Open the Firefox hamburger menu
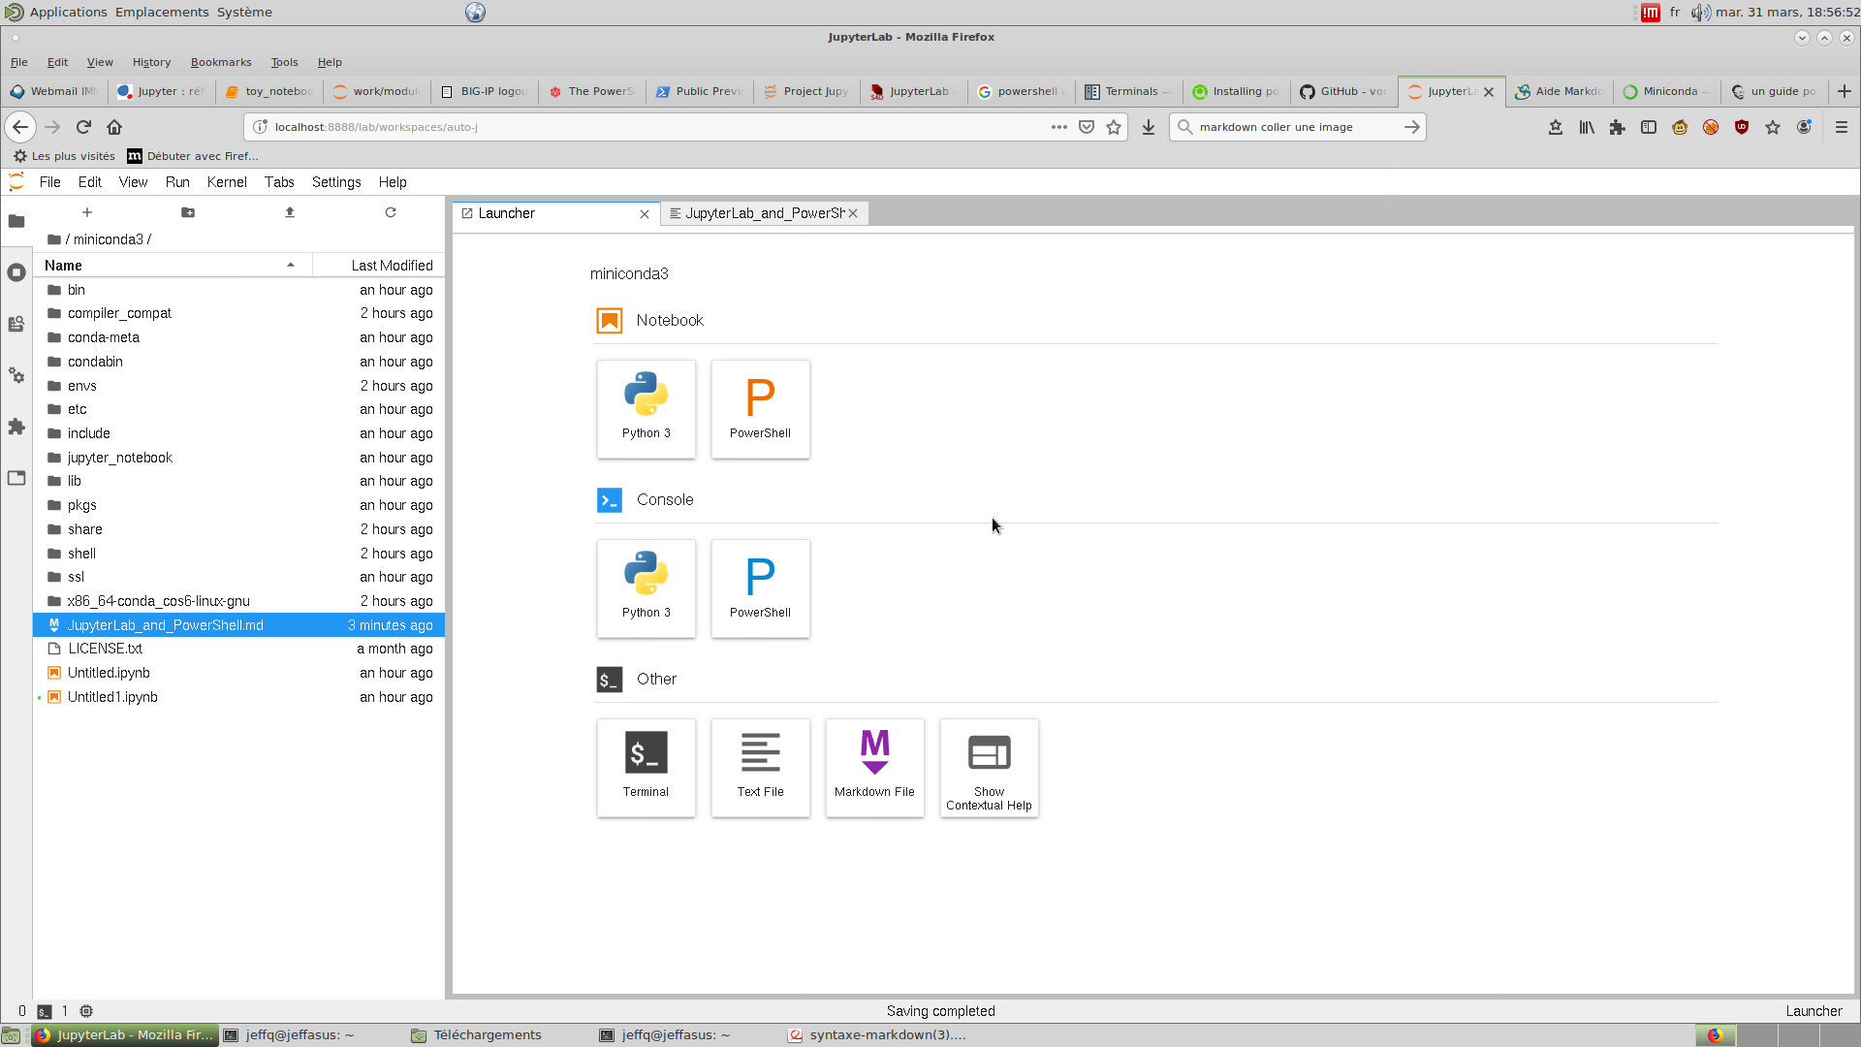Viewport: 1861px width, 1047px height. (x=1842, y=127)
